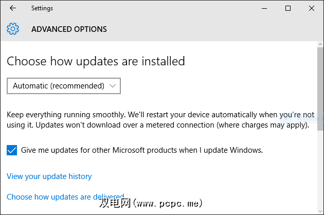The width and height of the screenshot is (324, 215).
Task: Maximize the Settings window
Action: 288,8
